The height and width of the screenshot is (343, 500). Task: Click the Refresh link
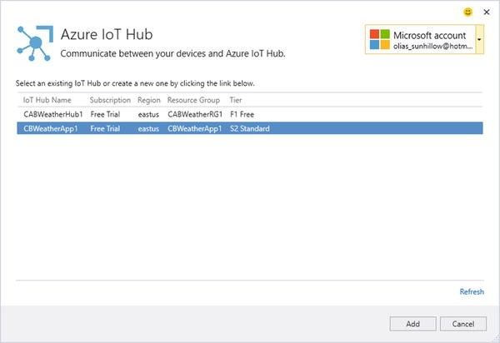[x=472, y=291]
